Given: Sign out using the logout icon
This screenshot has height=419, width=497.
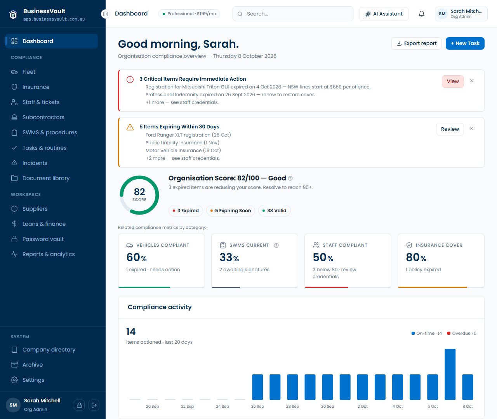Looking at the screenshot, I should click(x=94, y=405).
